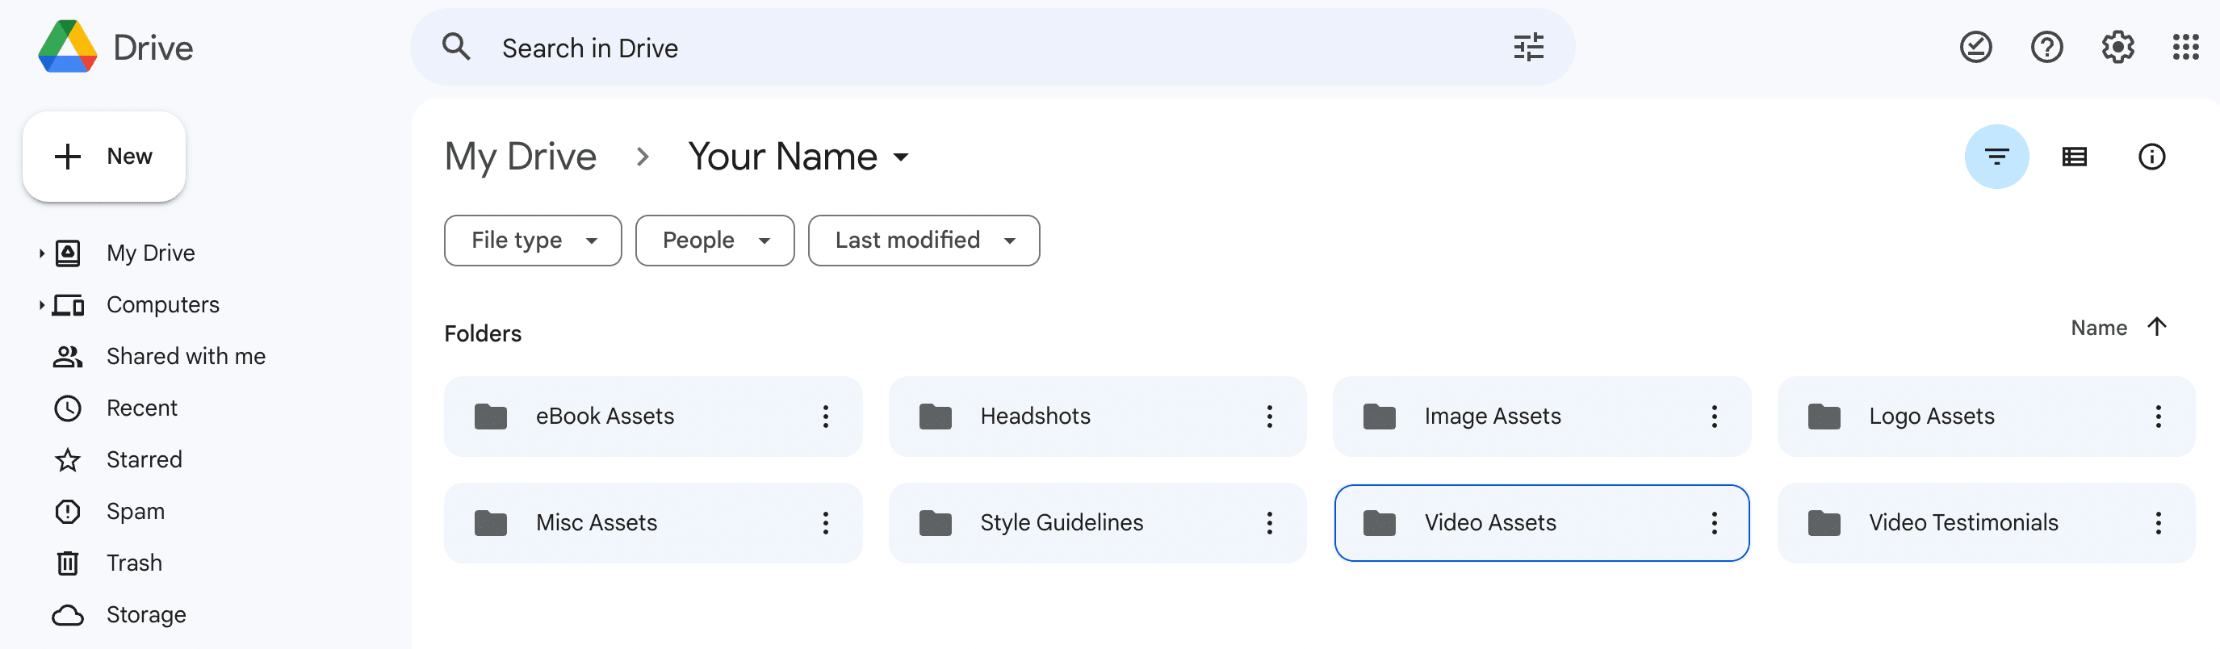The width and height of the screenshot is (2220, 649).
Task: Expand My Drive tree in sidebar
Action: pos(40,253)
